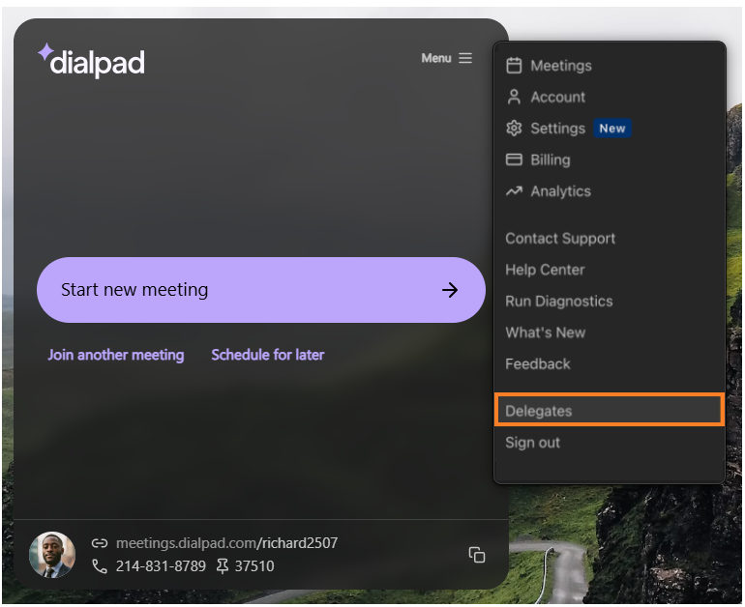745x607 pixels.
Task: Click the pin icon next to 37510
Action: tap(222, 566)
